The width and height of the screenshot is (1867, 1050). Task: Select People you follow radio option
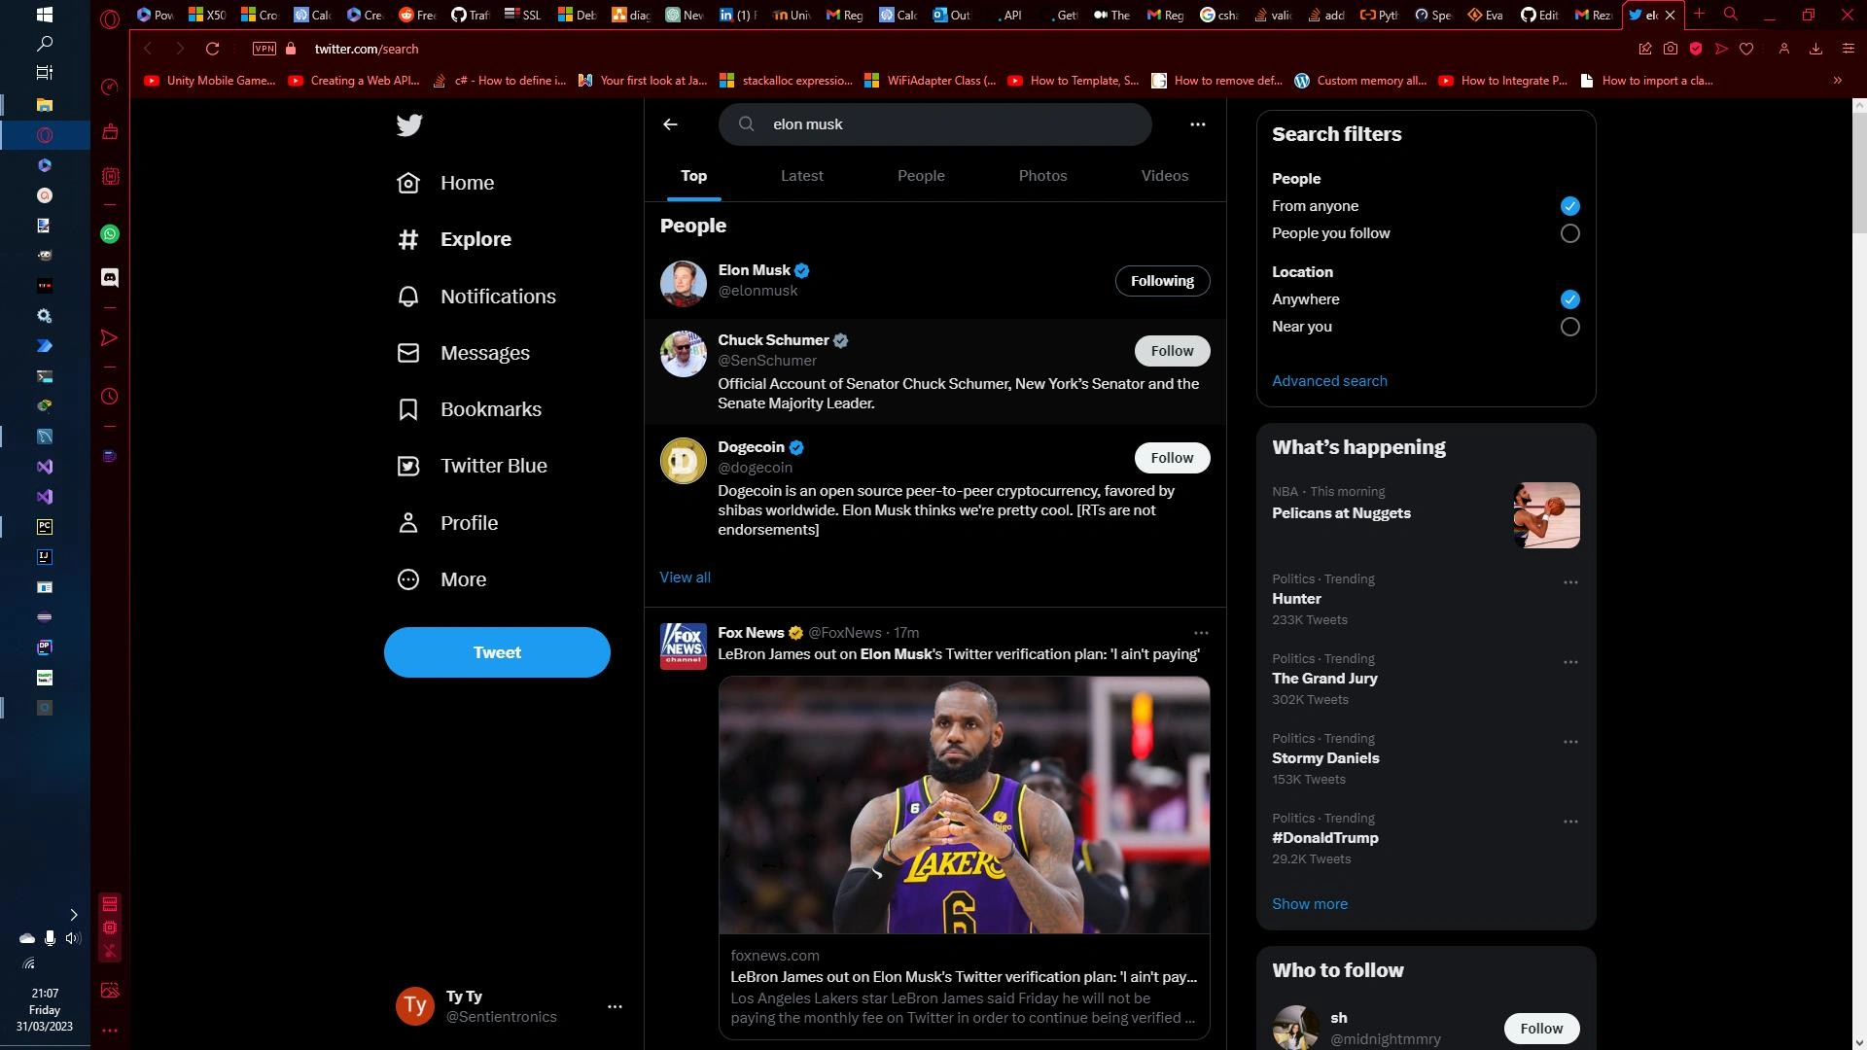pos(1569,233)
